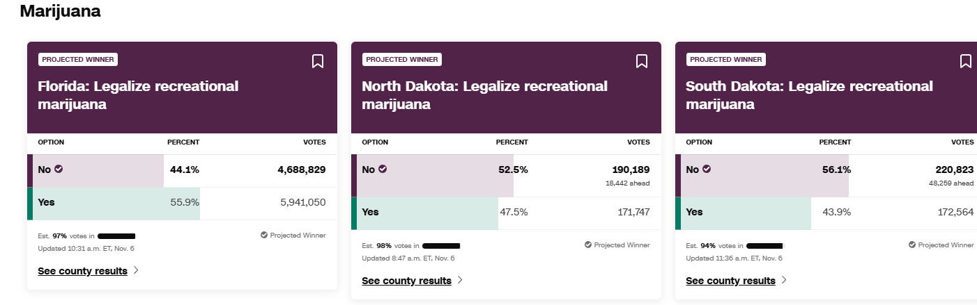Open North Dakota's See county results link
The image size is (977, 305).
pyautogui.click(x=406, y=281)
